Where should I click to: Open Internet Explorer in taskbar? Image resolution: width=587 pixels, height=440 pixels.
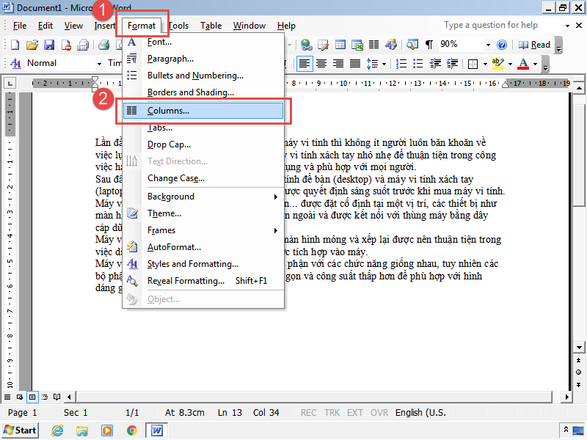pyautogui.click(x=57, y=430)
